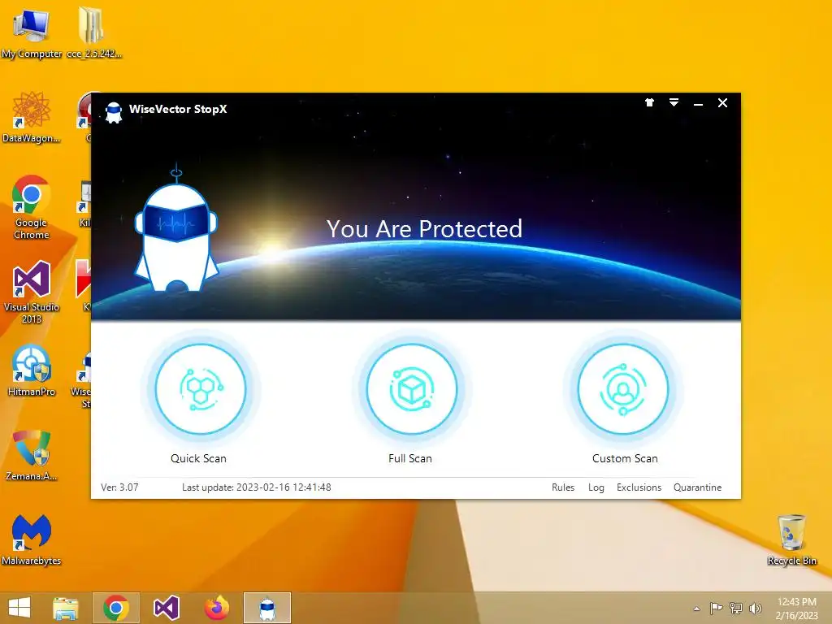Screen dimensions: 832x624
Task: Open the network tray icon
Action: click(x=736, y=608)
